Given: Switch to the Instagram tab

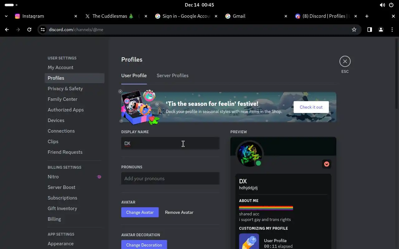Looking at the screenshot, I should (46, 16).
